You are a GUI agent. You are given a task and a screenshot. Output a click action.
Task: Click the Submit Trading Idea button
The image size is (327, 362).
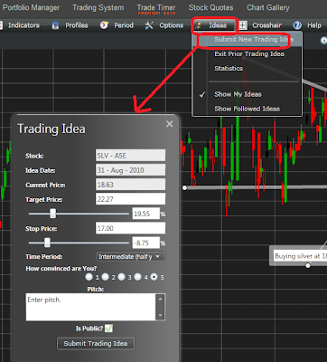pos(96,344)
